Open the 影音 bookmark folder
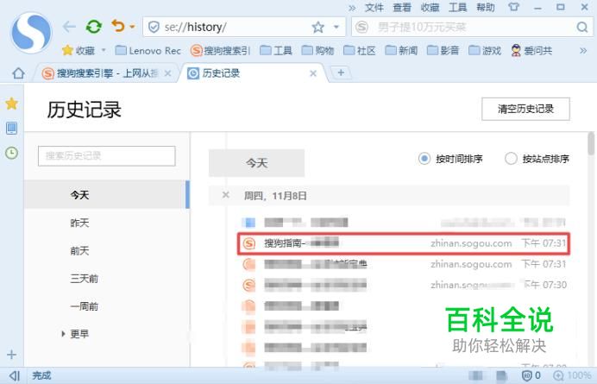Image resolution: width=597 pixels, height=384 pixels. (x=443, y=50)
